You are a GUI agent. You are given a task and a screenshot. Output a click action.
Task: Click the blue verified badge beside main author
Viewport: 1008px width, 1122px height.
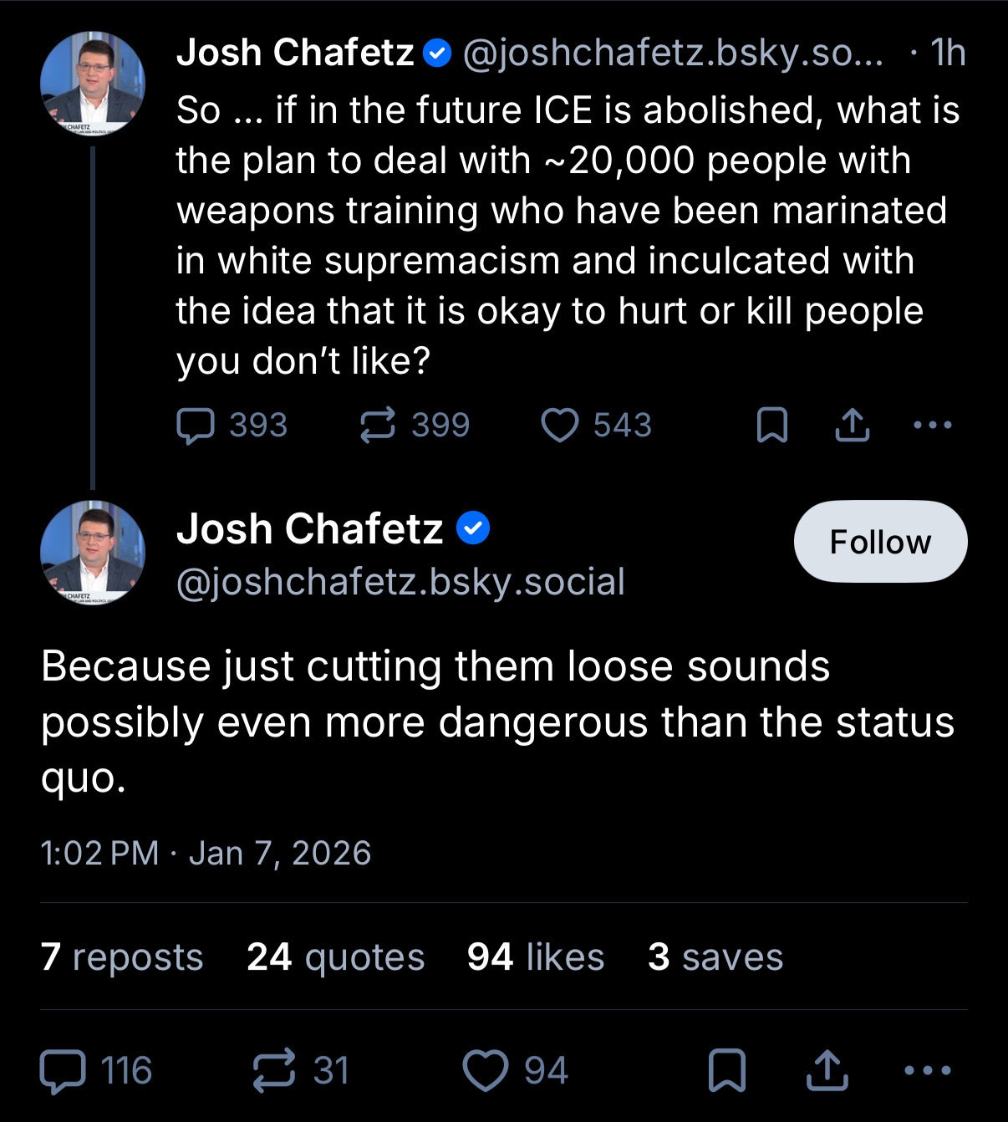tap(473, 528)
